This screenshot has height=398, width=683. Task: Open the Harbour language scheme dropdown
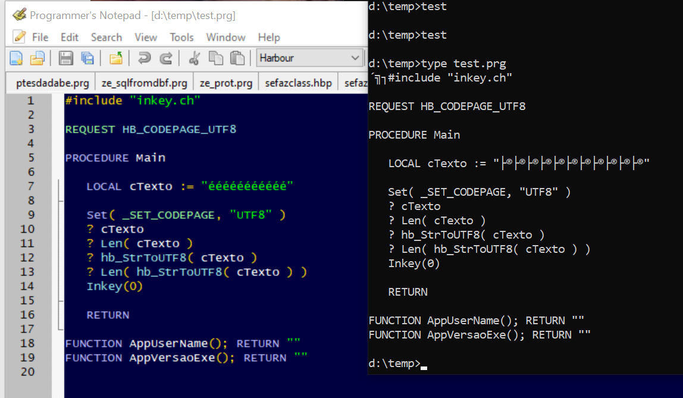[309, 58]
